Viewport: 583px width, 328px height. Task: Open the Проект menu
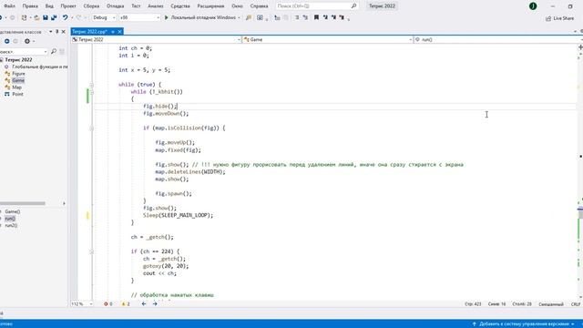pyautogui.click(x=68, y=6)
